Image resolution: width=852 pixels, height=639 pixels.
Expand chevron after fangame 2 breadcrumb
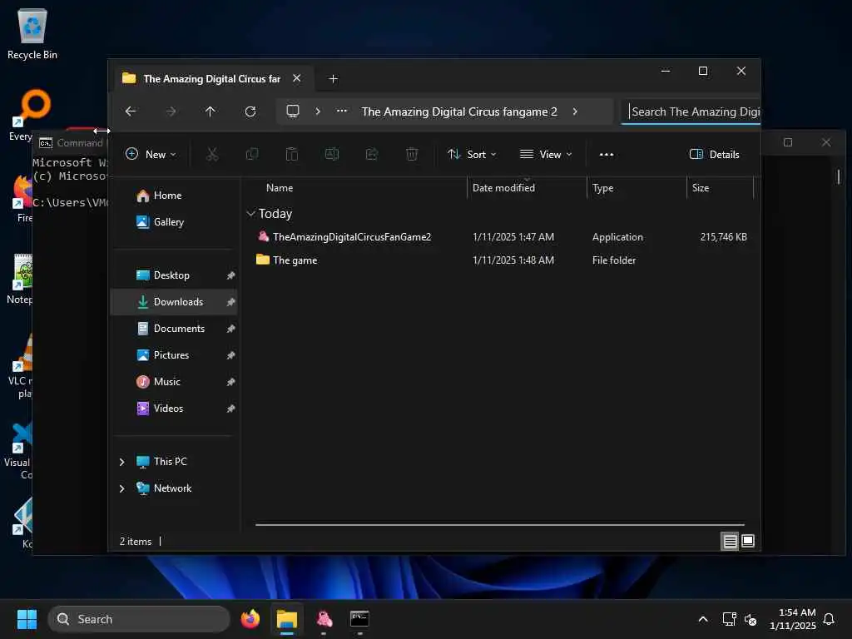click(x=575, y=111)
